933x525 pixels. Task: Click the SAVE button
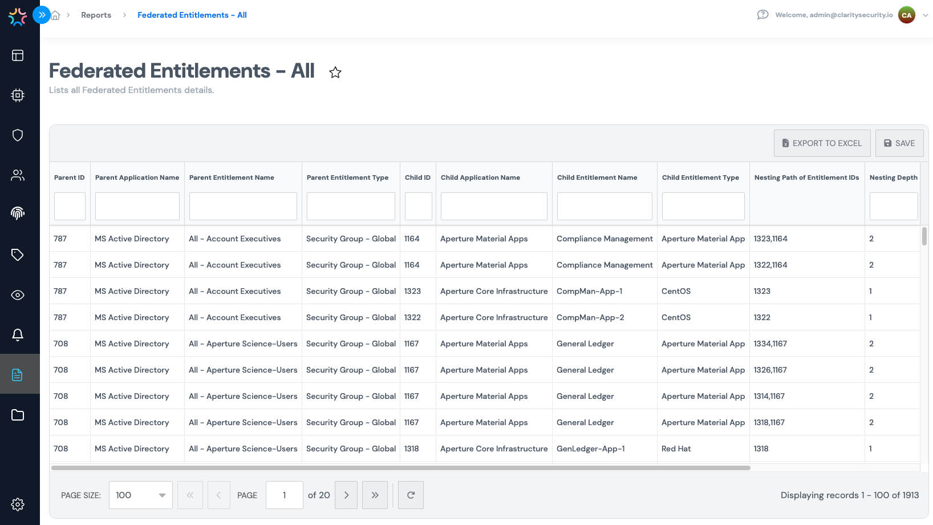[x=899, y=143]
